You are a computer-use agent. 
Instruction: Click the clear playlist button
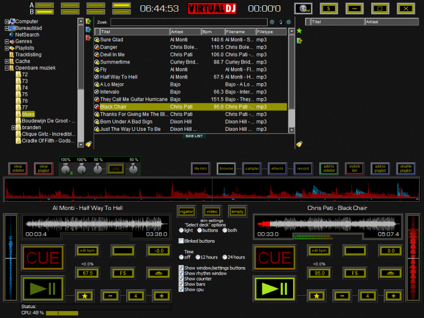(44, 169)
